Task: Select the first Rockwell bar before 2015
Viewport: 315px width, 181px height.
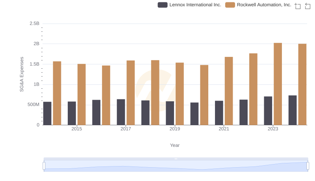Action: pos(57,93)
